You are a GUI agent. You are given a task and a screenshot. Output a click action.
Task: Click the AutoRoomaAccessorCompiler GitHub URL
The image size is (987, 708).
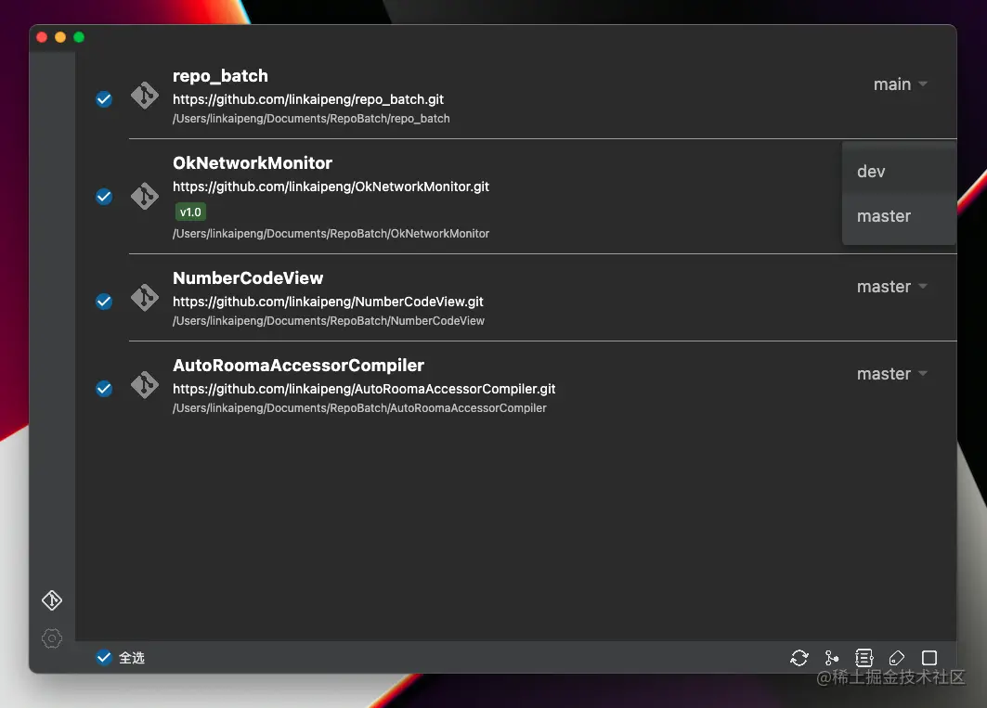(364, 390)
